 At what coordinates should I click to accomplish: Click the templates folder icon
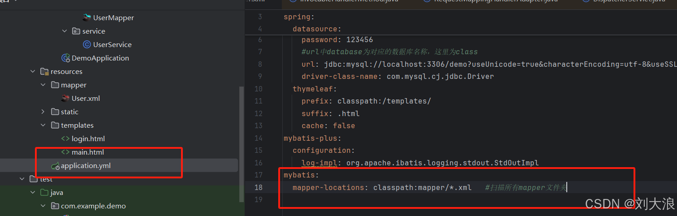[x=55, y=125]
